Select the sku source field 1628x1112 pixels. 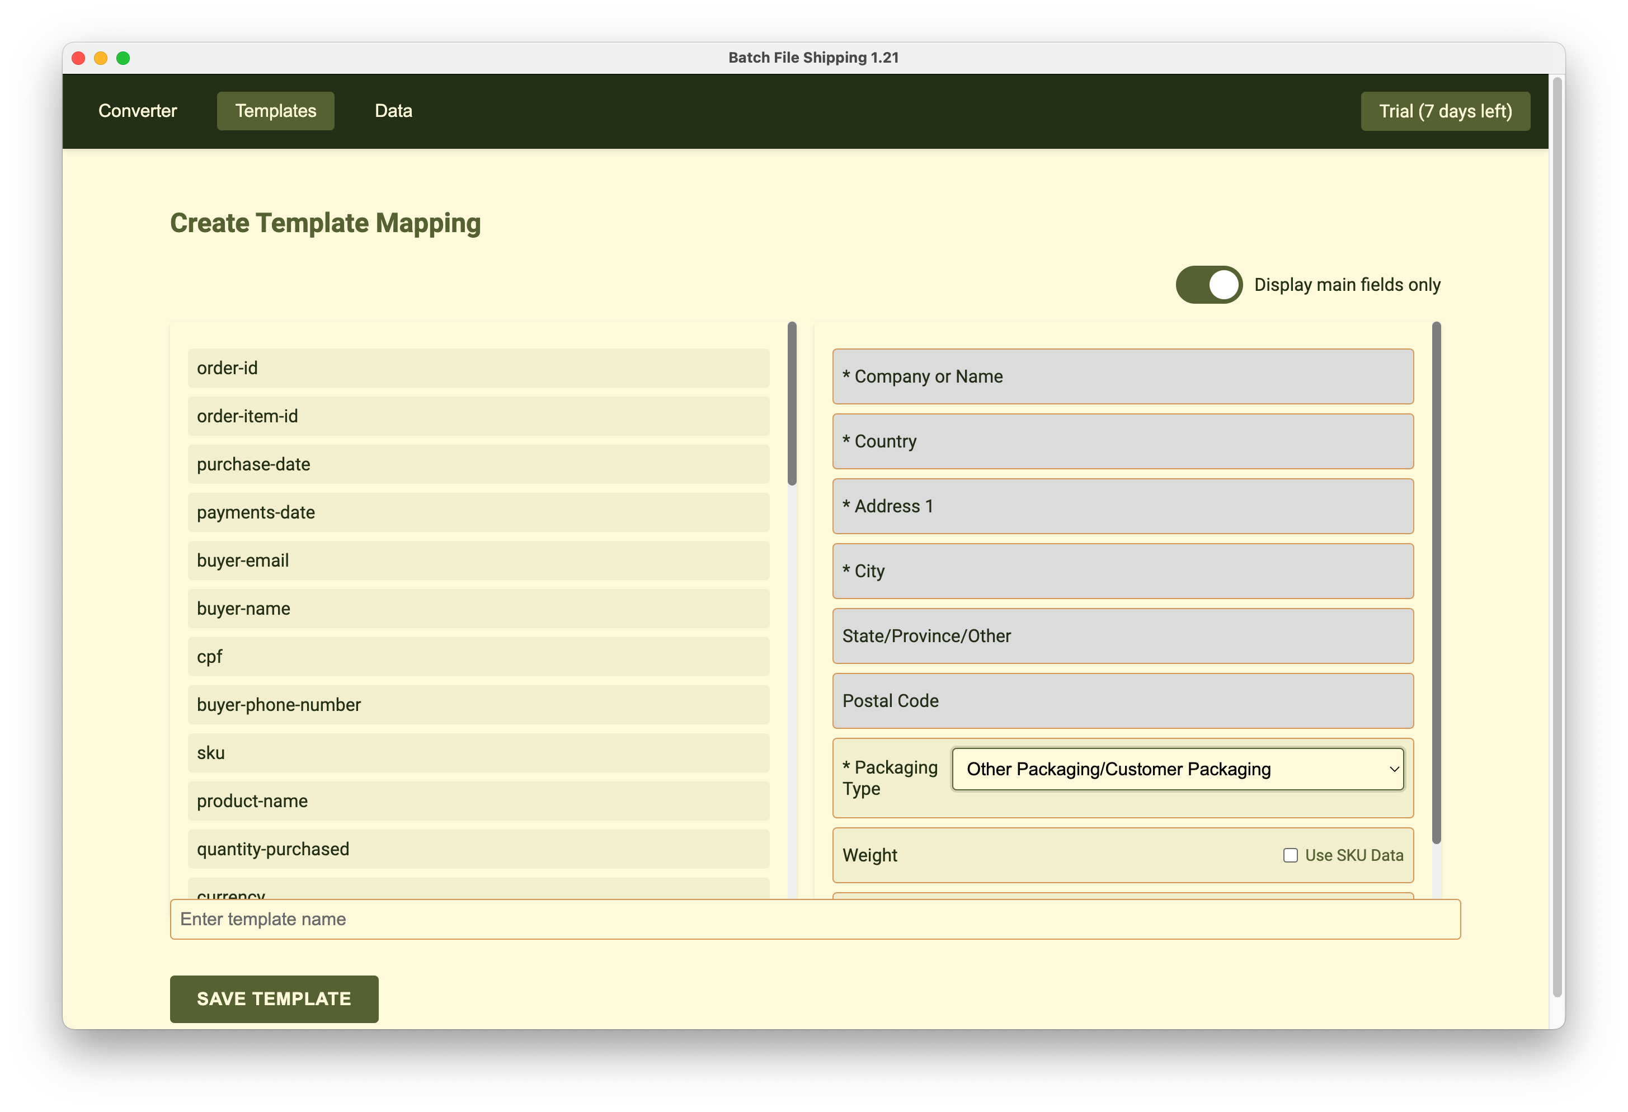point(478,753)
